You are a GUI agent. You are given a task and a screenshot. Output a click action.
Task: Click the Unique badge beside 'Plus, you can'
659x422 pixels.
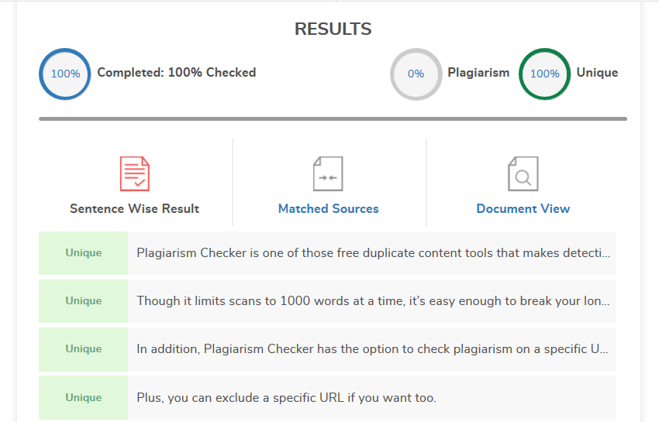[83, 398]
